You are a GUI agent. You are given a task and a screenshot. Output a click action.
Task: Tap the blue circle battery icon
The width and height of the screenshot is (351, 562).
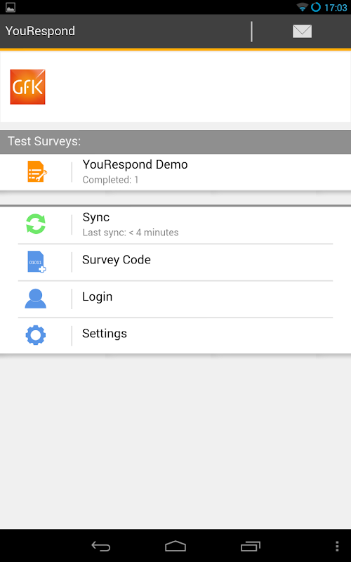coord(316,7)
